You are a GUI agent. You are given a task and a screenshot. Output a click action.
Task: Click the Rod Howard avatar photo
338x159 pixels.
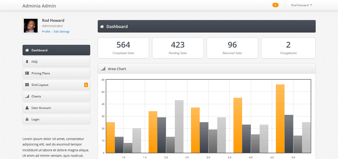pyautogui.click(x=31, y=26)
